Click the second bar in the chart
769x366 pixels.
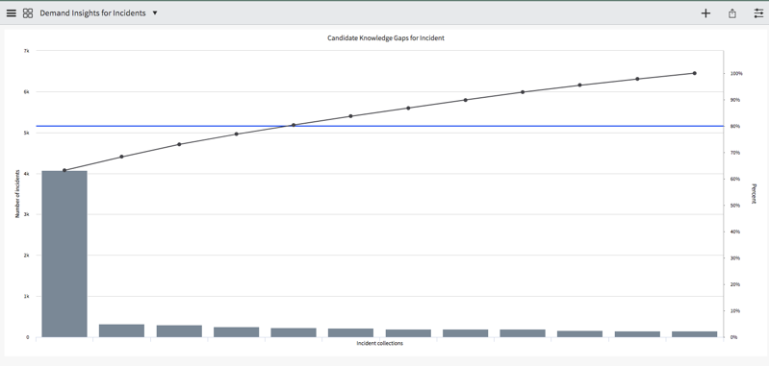[121, 330]
